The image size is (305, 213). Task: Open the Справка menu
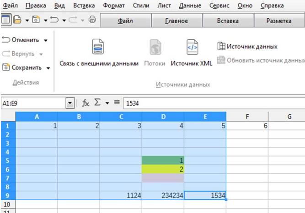272,5
